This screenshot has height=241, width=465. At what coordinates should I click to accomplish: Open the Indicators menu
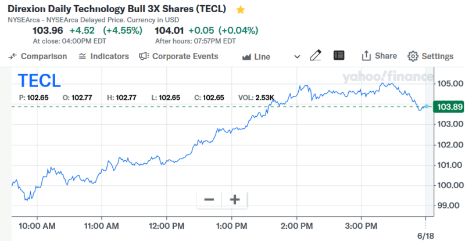tap(103, 56)
